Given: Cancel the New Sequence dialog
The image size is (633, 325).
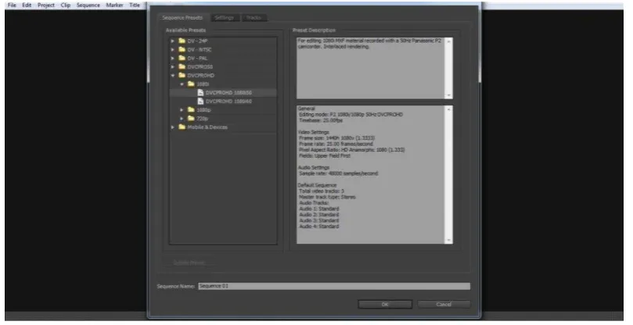Looking at the screenshot, I should [x=444, y=305].
